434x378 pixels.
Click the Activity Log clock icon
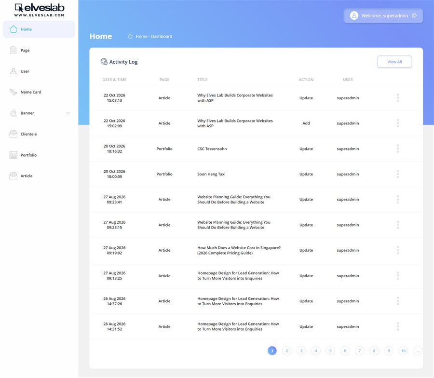pos(104,62)
